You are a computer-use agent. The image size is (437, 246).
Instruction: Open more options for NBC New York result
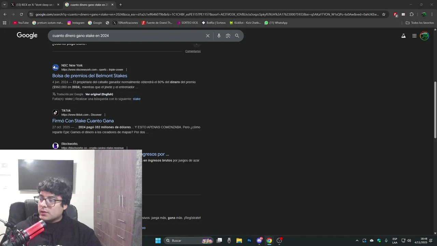coord(126,70)
